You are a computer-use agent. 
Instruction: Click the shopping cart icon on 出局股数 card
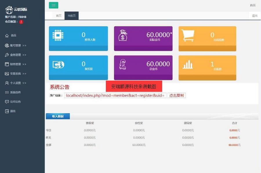[189, 35]
